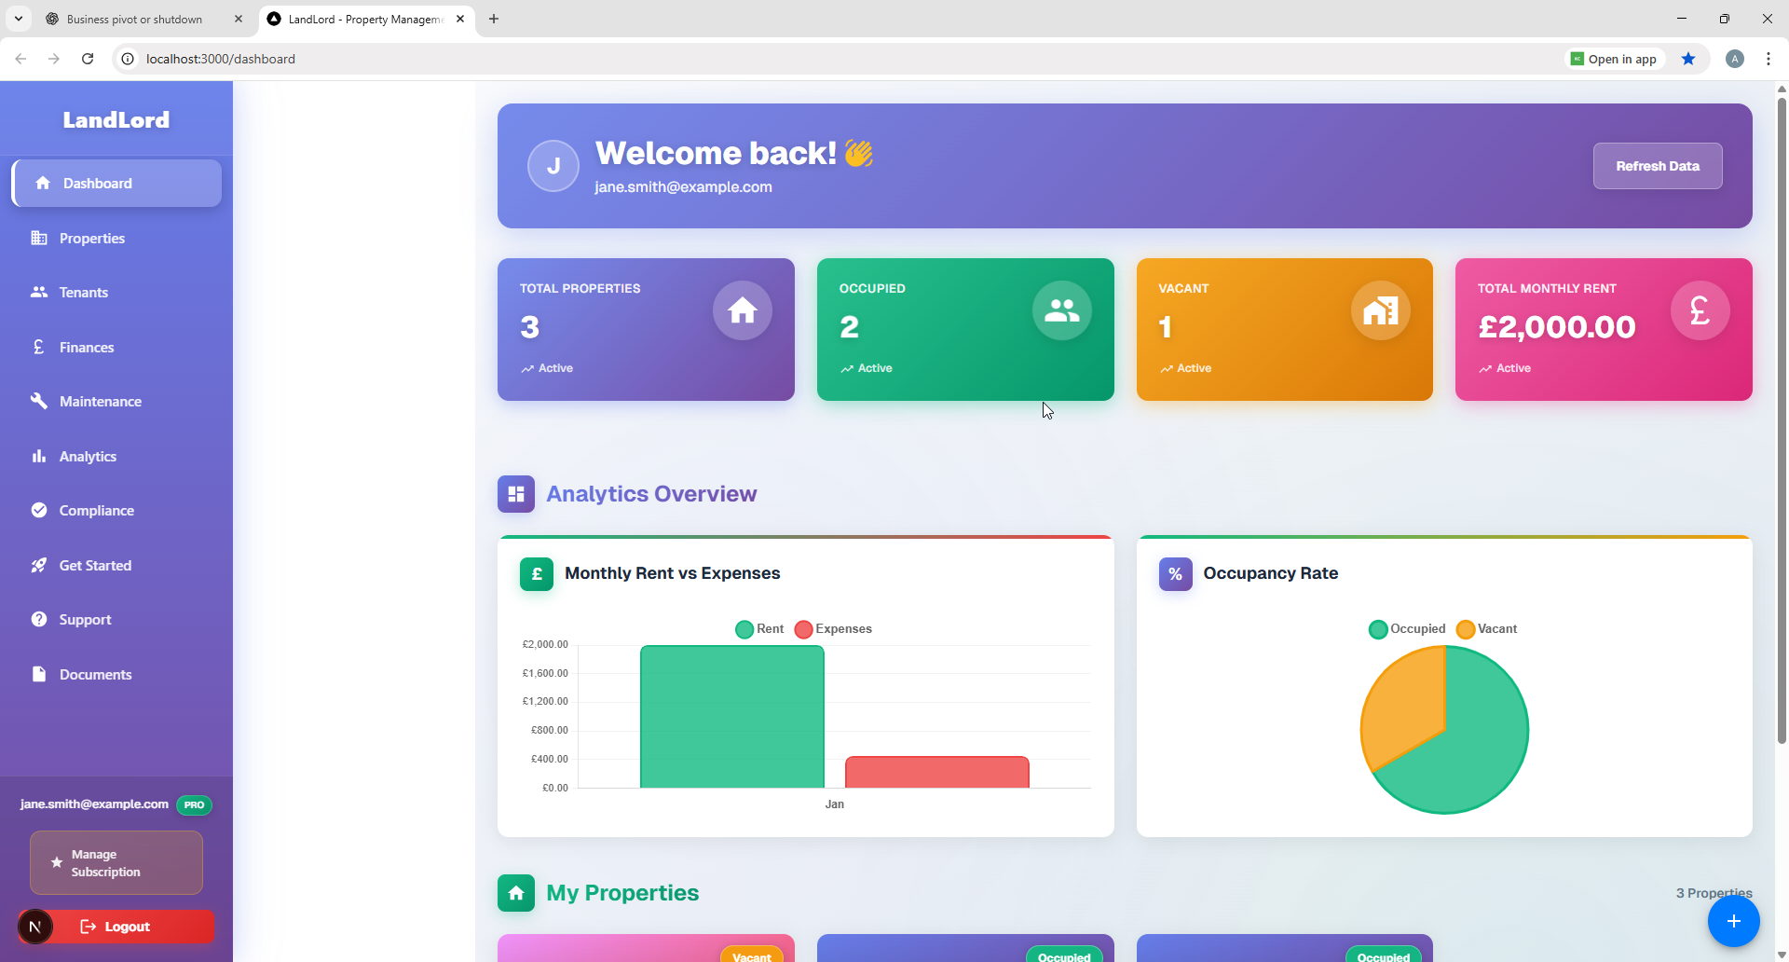Click the pound icon on Total Monthly Rent card

(1700, 310)
